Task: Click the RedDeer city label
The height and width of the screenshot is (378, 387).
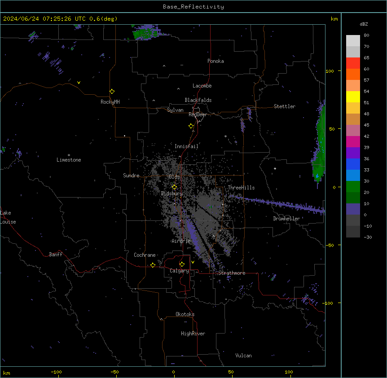Action: (198, 114)
